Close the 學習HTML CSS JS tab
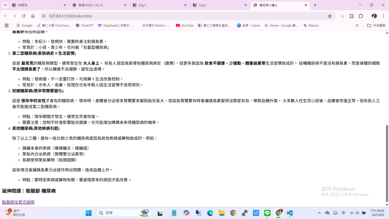This screenshot has height=219, width=389. [x=125, y=5]
